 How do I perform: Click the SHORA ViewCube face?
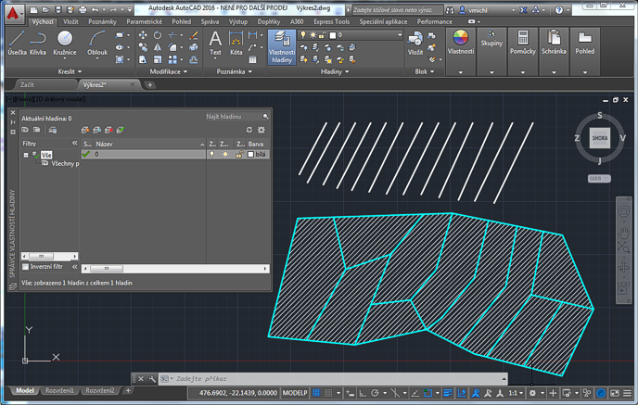point(600,138)
